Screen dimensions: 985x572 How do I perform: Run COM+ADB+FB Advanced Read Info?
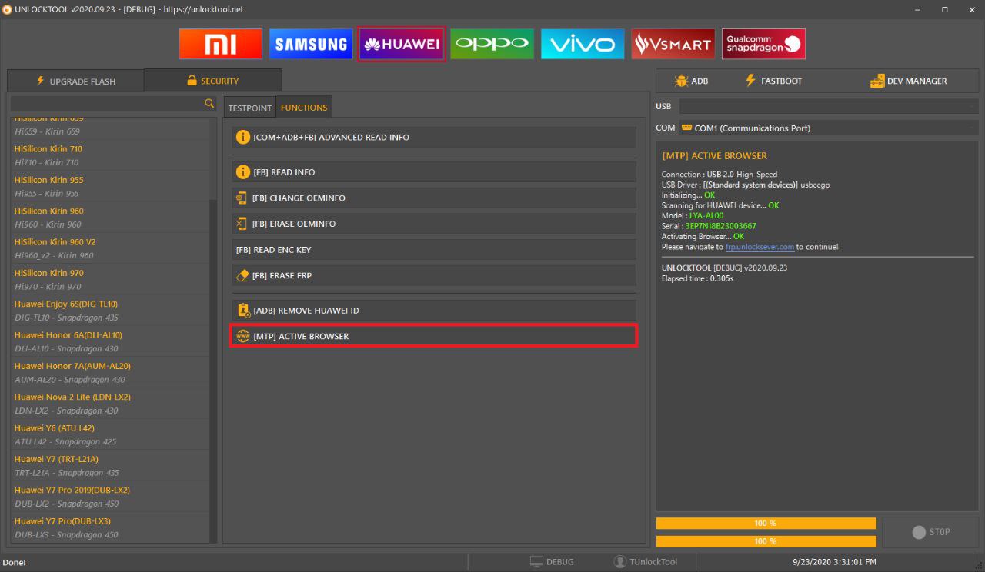pyautogui.click(x=434, y=137)
